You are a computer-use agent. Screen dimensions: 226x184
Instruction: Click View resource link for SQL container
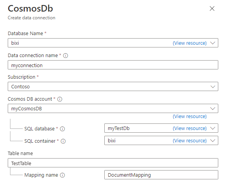(190, 140)
